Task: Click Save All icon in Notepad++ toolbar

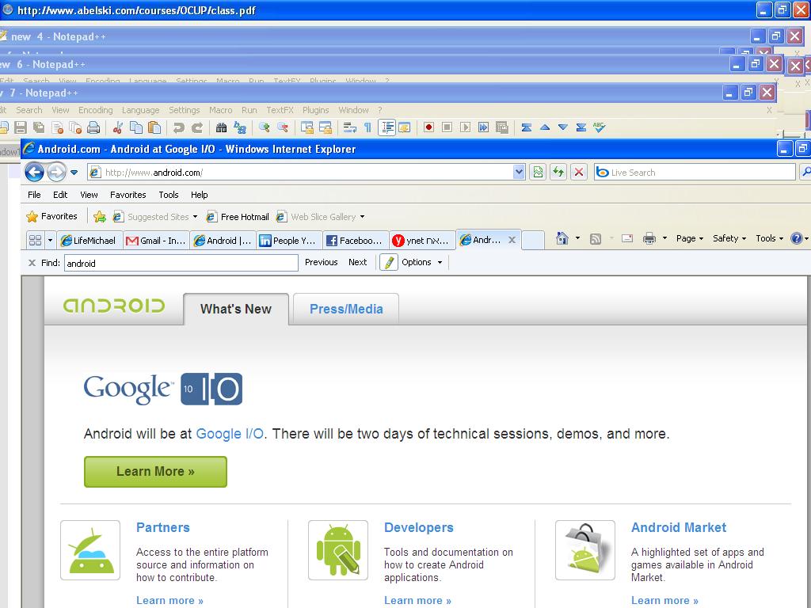Action: click(39, 127)
